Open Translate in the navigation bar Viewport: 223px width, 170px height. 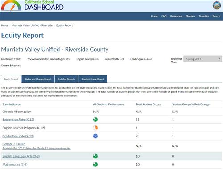coord(204,16)
